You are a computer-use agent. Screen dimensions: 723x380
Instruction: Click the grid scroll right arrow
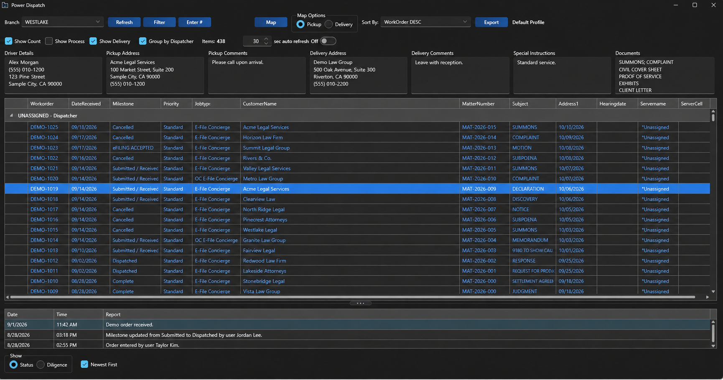[707, 297]
